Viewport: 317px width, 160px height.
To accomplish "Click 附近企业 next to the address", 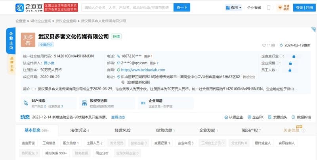I will [x=249, y=77].
